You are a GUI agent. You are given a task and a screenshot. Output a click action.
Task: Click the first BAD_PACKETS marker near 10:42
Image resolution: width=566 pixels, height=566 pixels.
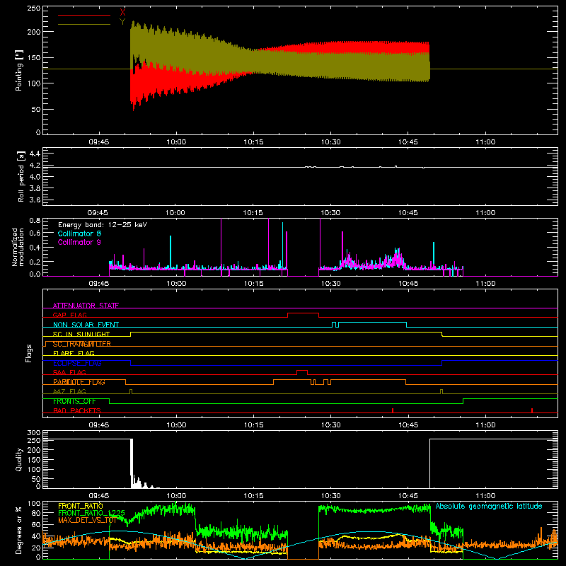coord(393,410)
